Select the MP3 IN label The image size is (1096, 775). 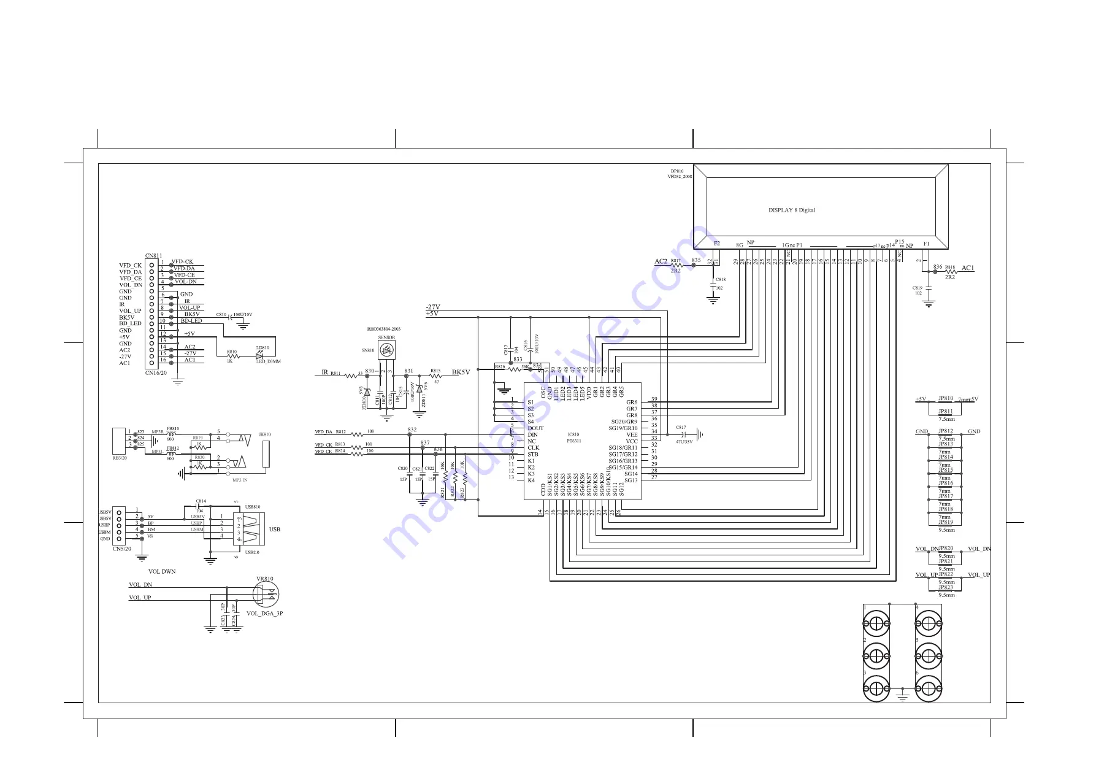(x=240, y=480)
